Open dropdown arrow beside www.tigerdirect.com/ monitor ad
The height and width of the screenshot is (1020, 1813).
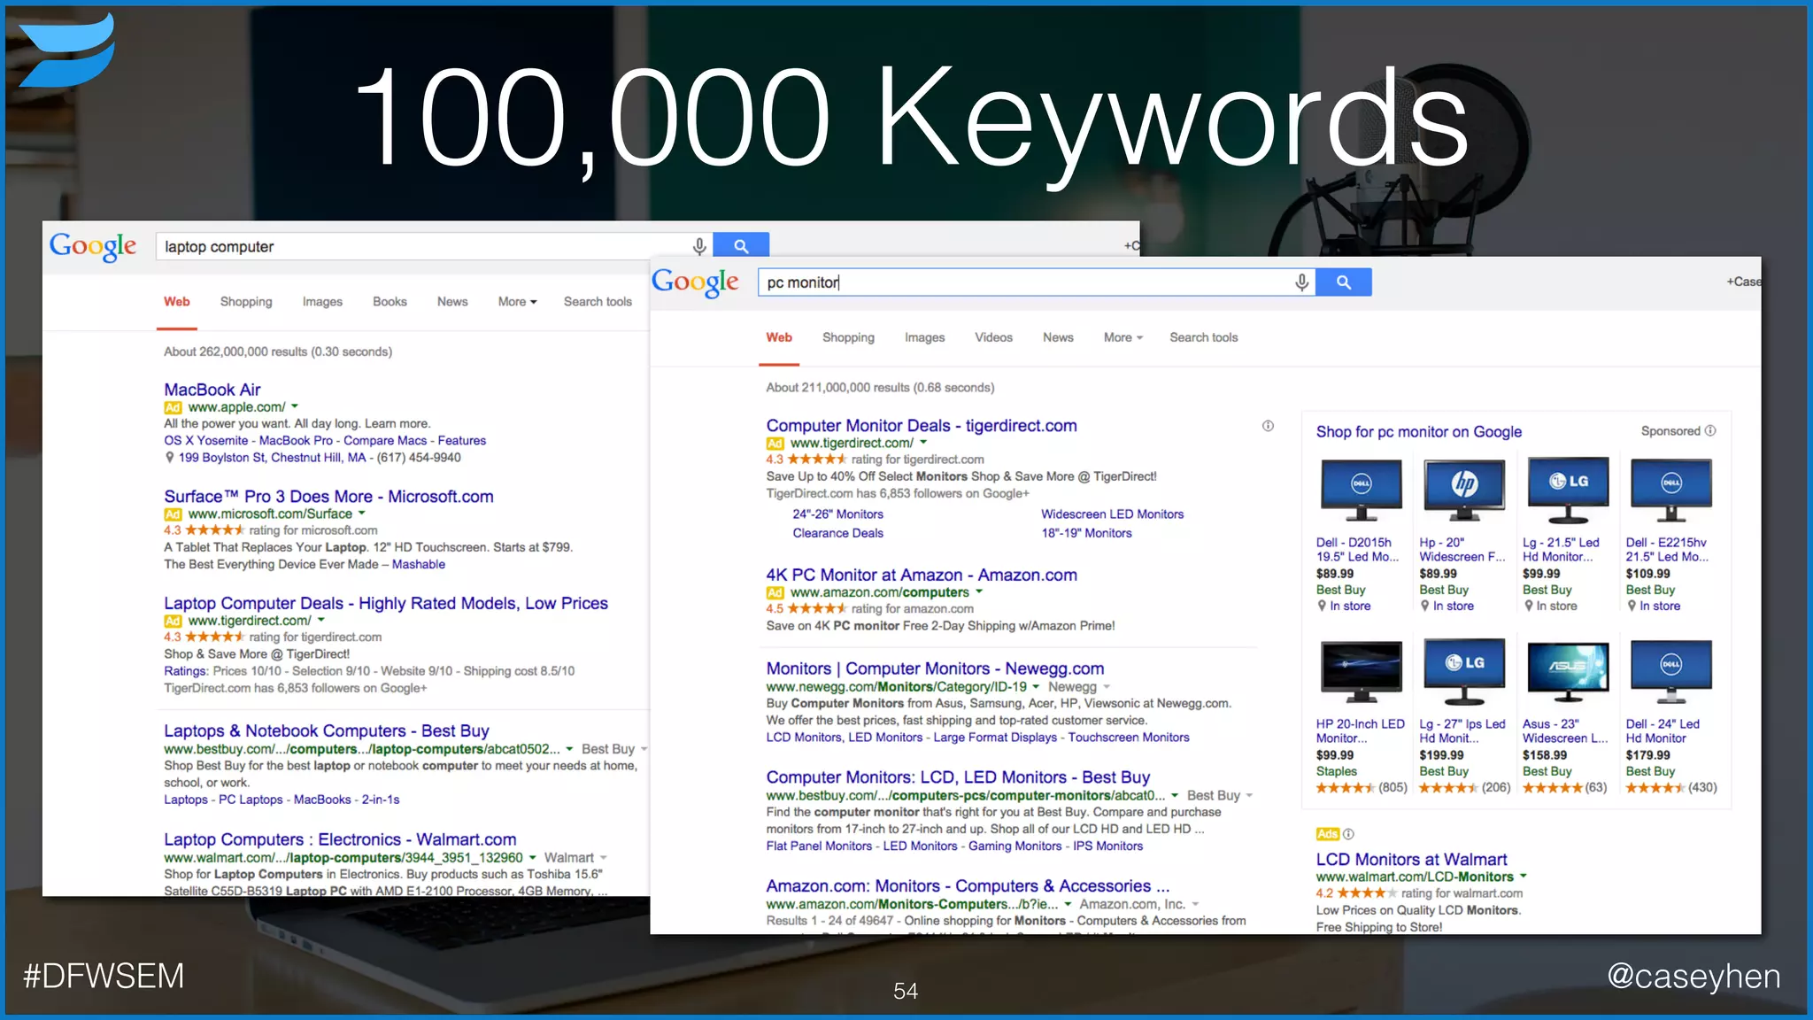pyautogui.click(x=923, y=443)
